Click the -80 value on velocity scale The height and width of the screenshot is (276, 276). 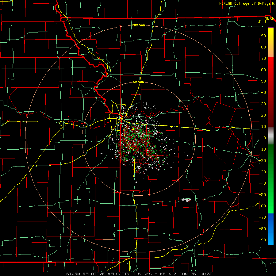(262, 229)
